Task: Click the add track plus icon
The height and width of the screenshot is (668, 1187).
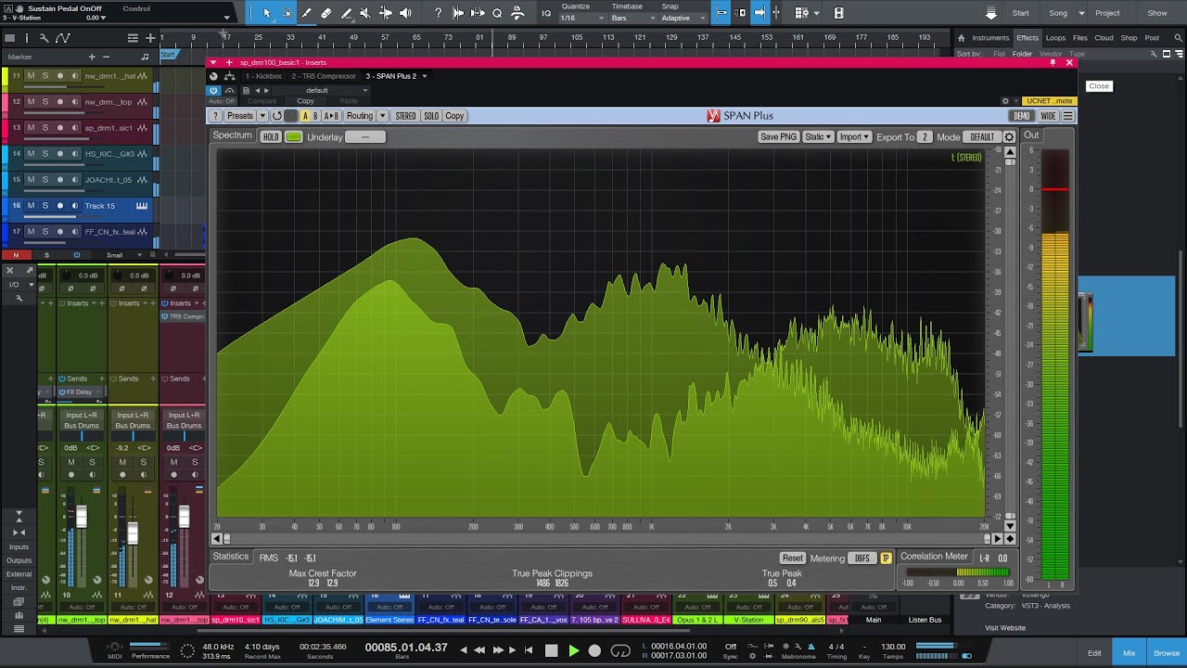Action: [x=150, y=38]
